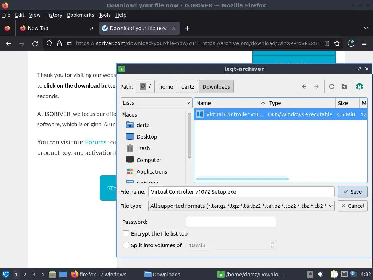
Task: Reload the ISORIVER page in Firefox
Action: [x=35, y=44]
